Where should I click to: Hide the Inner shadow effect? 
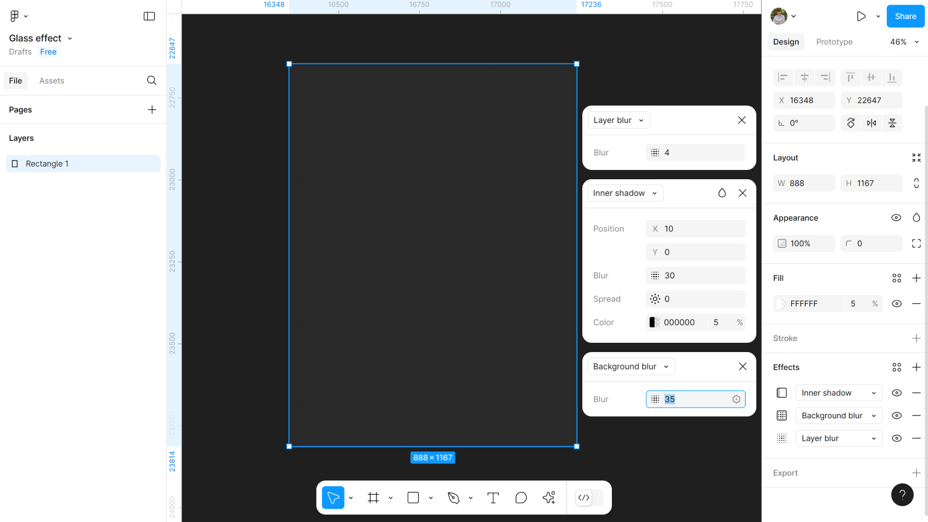(896, 393)
